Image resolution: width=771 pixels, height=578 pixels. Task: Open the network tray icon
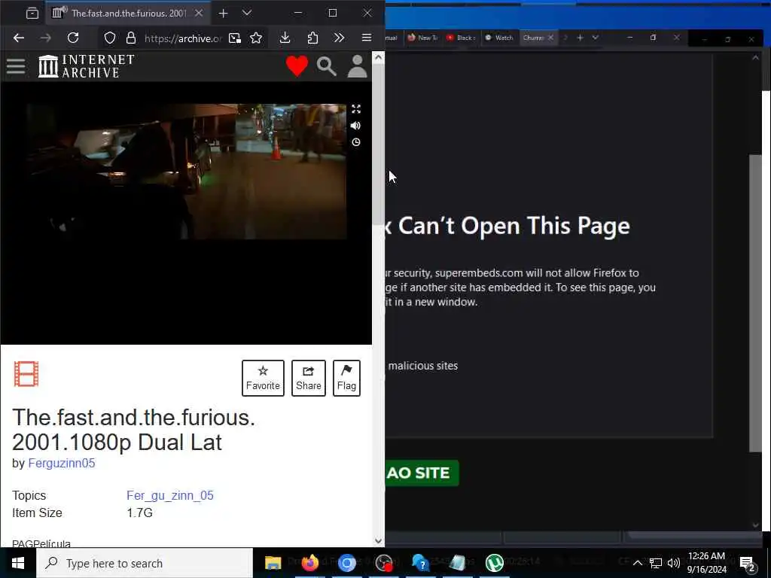tap(656, 563)
